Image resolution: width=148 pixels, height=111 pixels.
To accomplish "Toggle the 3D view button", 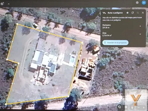I will [x=126, y=107].
